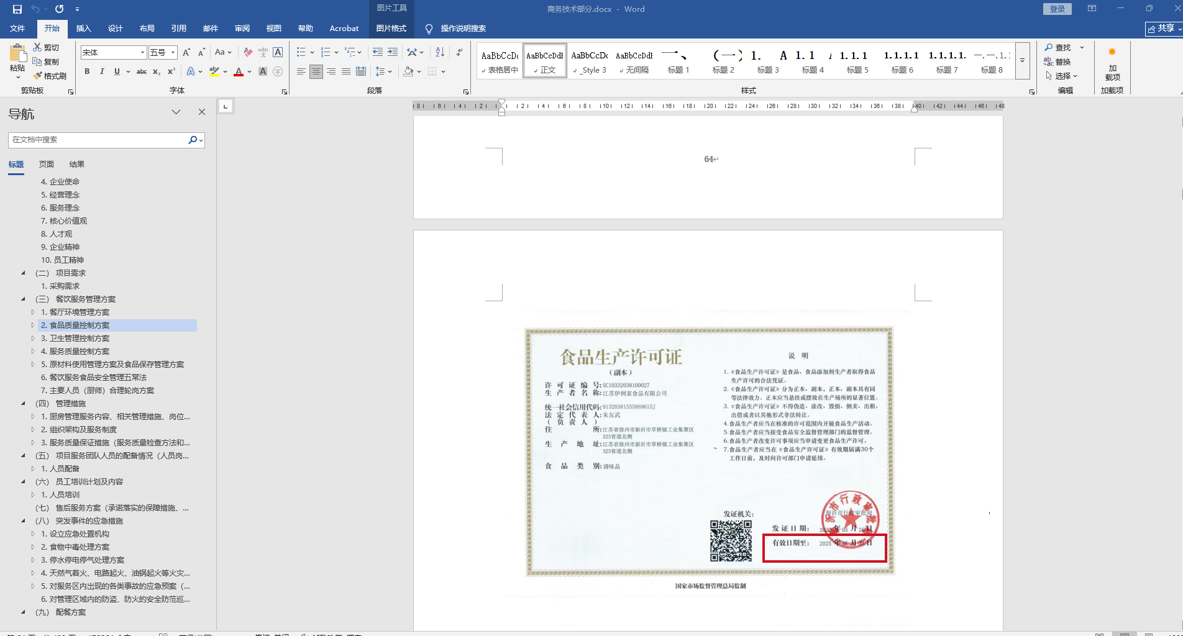Click the search magnifier in navigation pane
The image size is (1183, 636).
pos(193,140)
